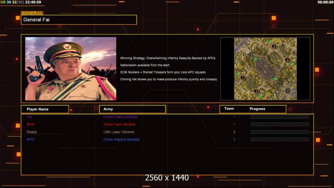Click the Progress column header
The width and height of the screenshot is (334, 188).
pos(257,109)
